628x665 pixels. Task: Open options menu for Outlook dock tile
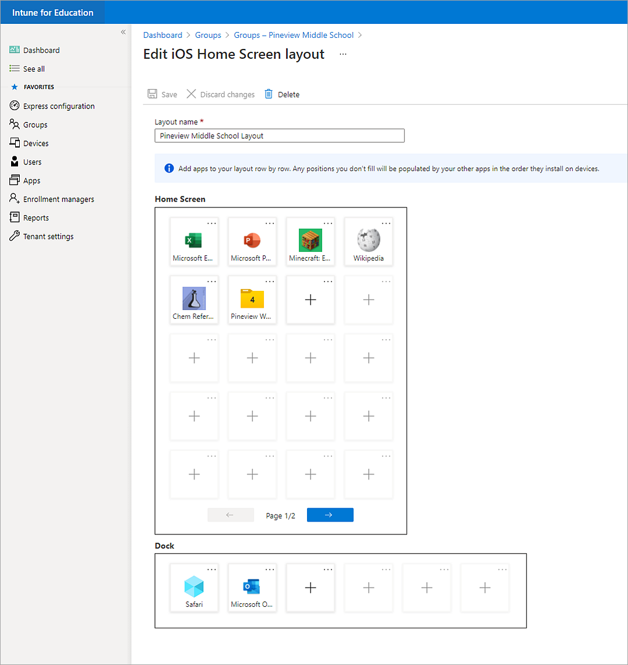pos(270,569)
